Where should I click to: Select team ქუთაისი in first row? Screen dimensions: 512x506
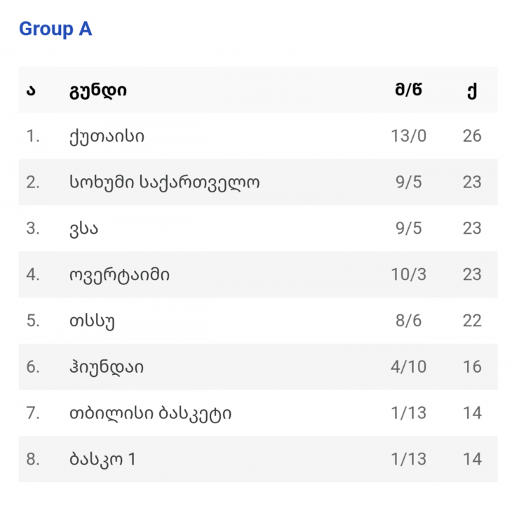pos(107,136)
